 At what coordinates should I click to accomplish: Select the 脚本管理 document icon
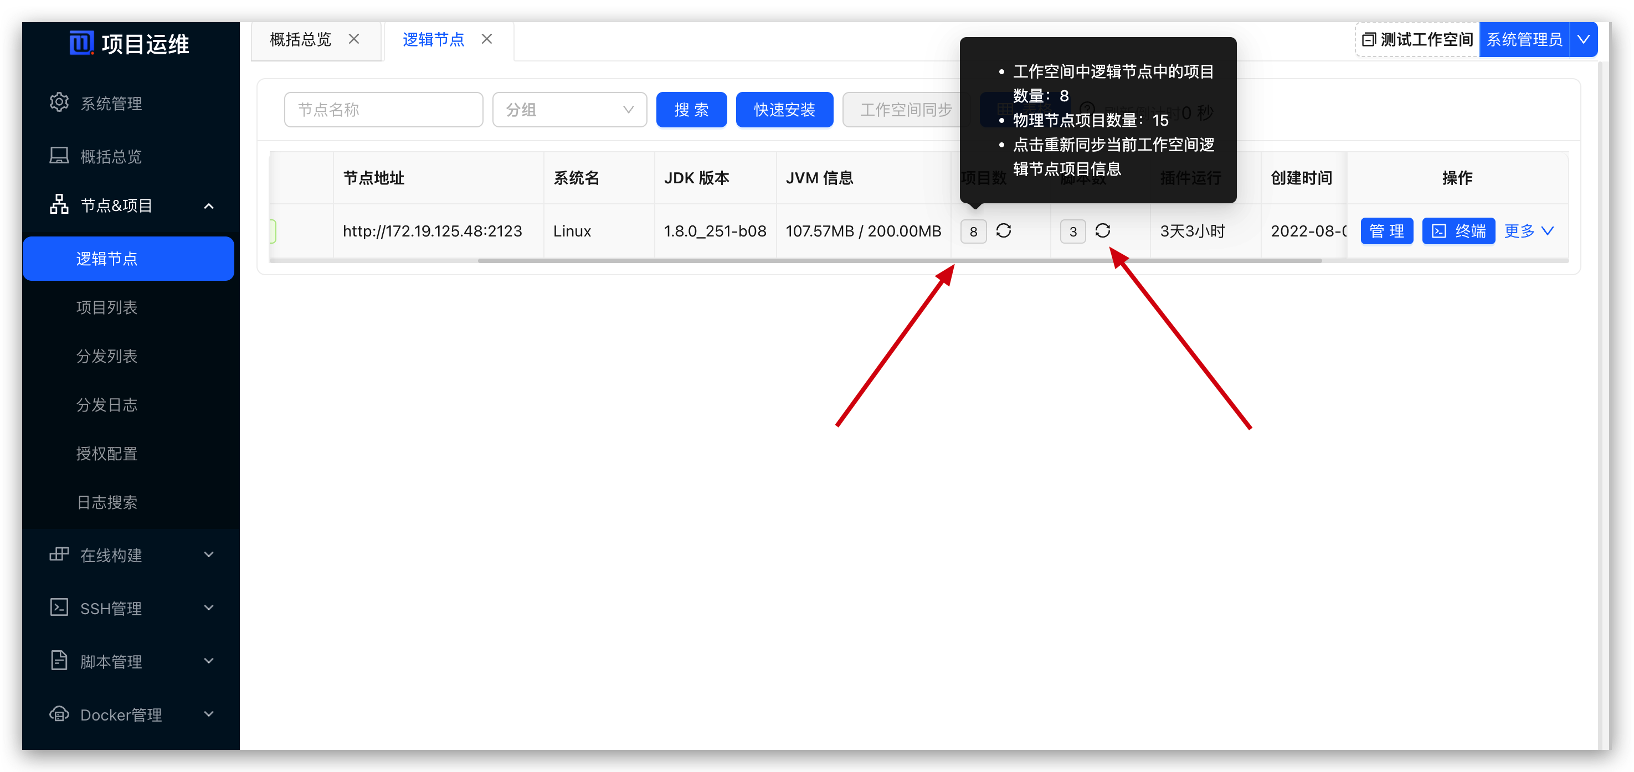coord(59,660)
